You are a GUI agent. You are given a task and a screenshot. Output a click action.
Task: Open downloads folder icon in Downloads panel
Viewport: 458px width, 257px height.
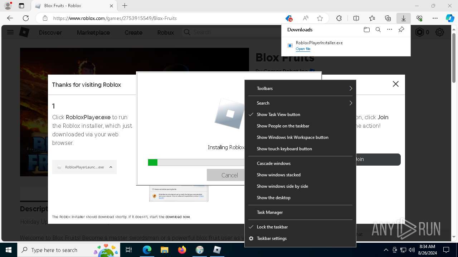(366, 30)
